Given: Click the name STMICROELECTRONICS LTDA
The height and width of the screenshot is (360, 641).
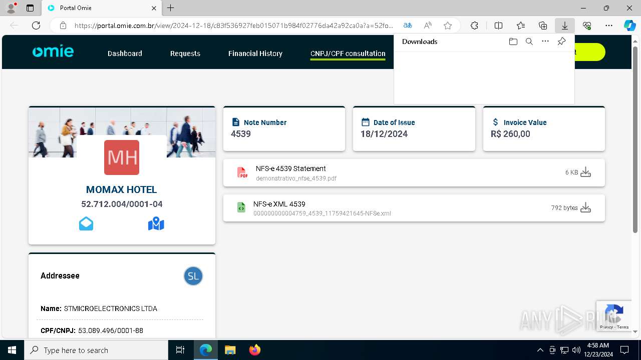Looking at the screenshot, I should [x=111, y=308].
